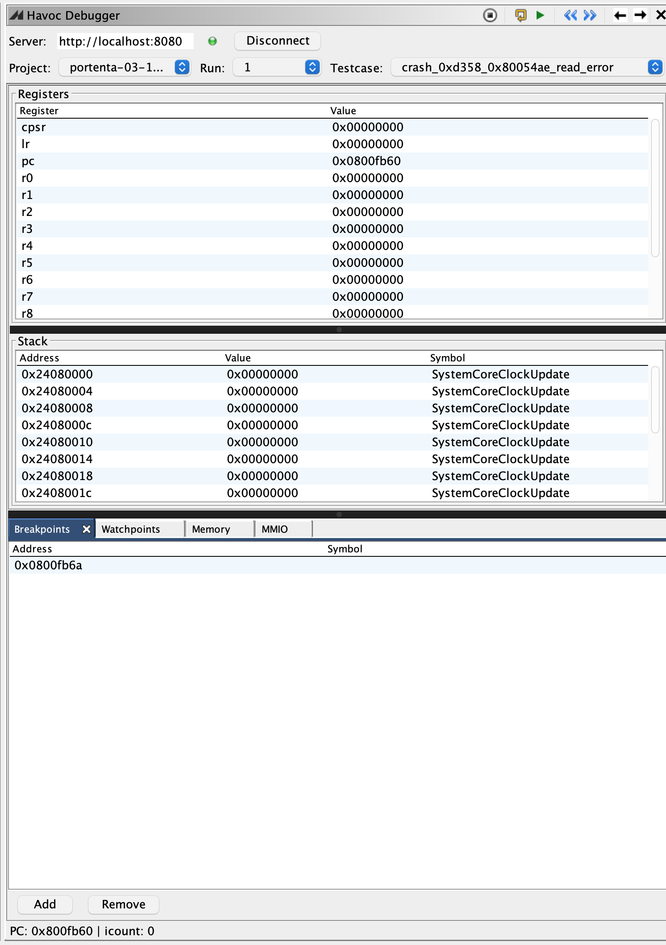
Task: Select the r6 register row
Action: point(333,280)
